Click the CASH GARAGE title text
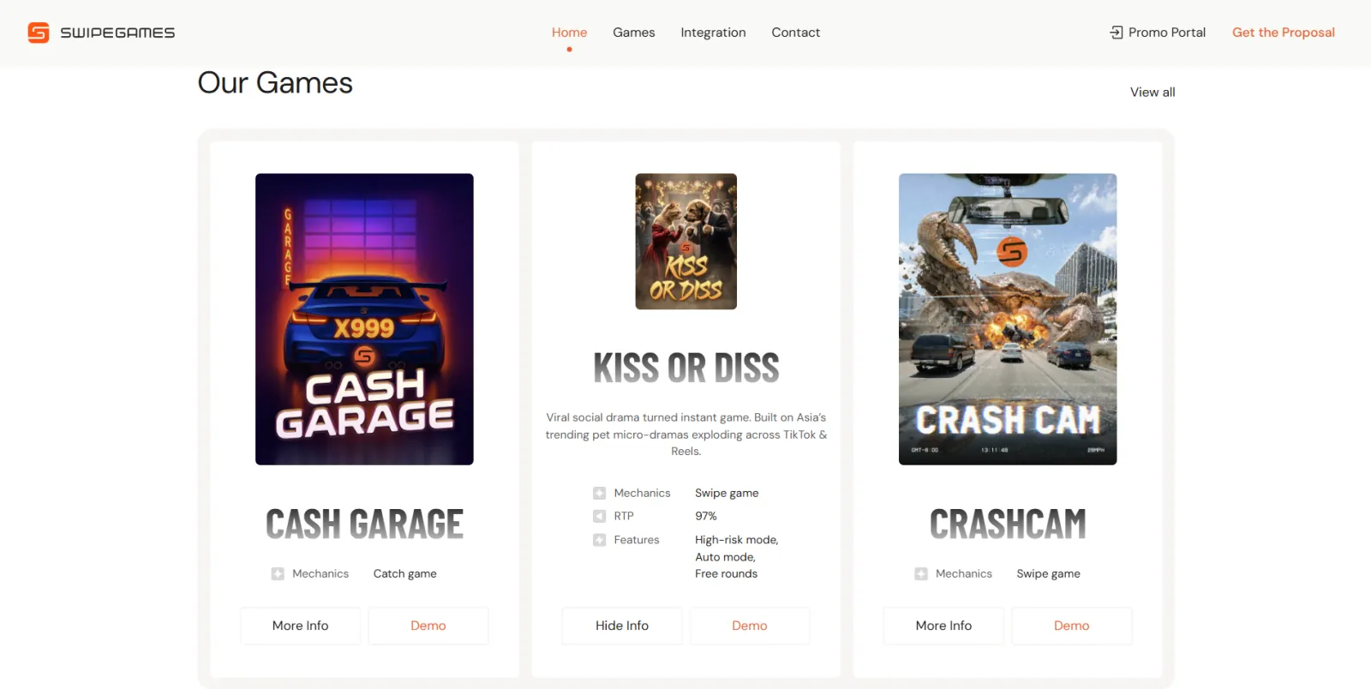 [364, 524]
